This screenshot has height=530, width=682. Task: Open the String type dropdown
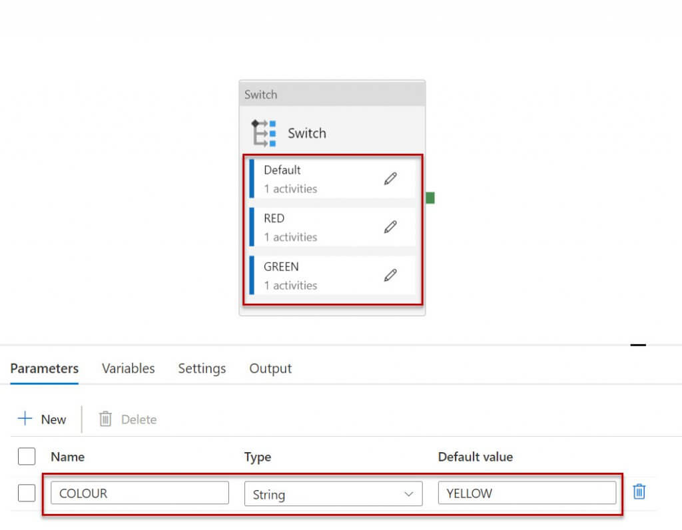[333, 494]
